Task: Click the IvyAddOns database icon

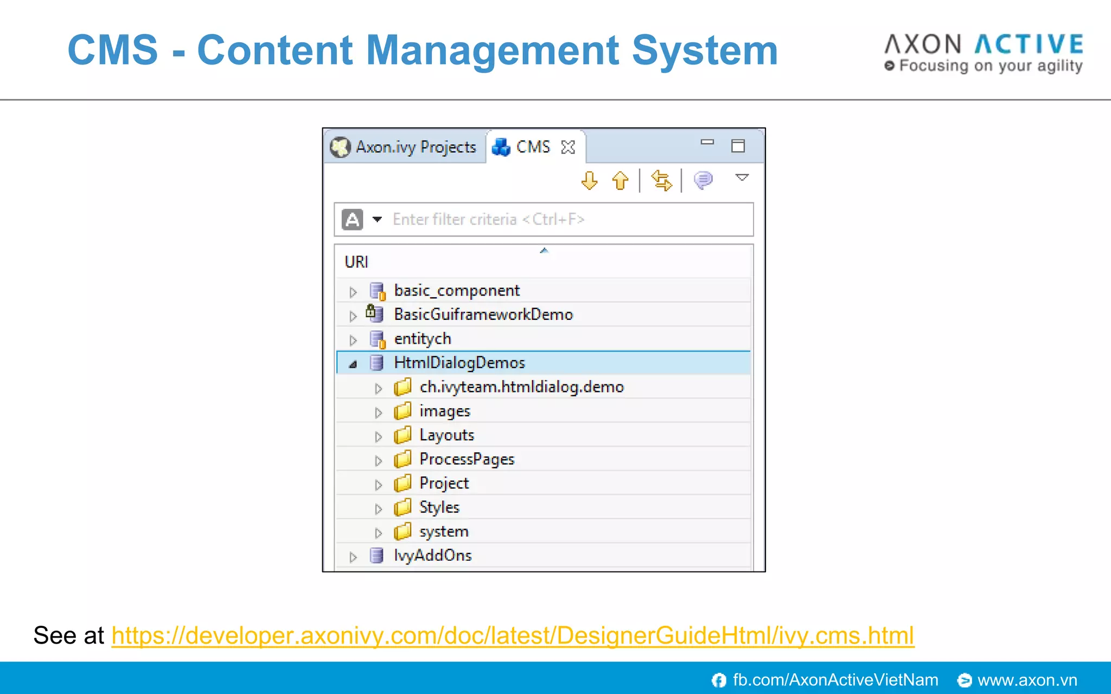Action: click(x=376, y=555)
